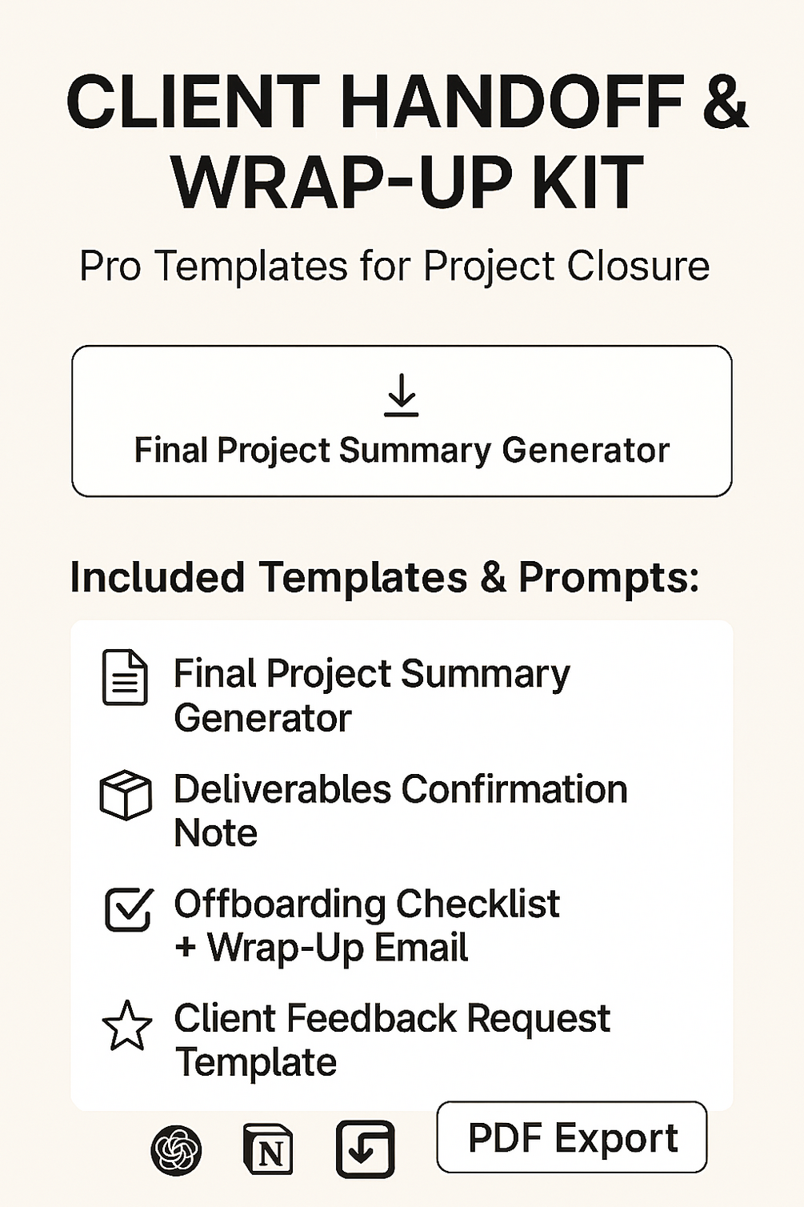The width and height of the screenshot is (804, 1207).
Task: Click the 'Note' line under Deliverables Confirmation
Action: pos(215,833)
